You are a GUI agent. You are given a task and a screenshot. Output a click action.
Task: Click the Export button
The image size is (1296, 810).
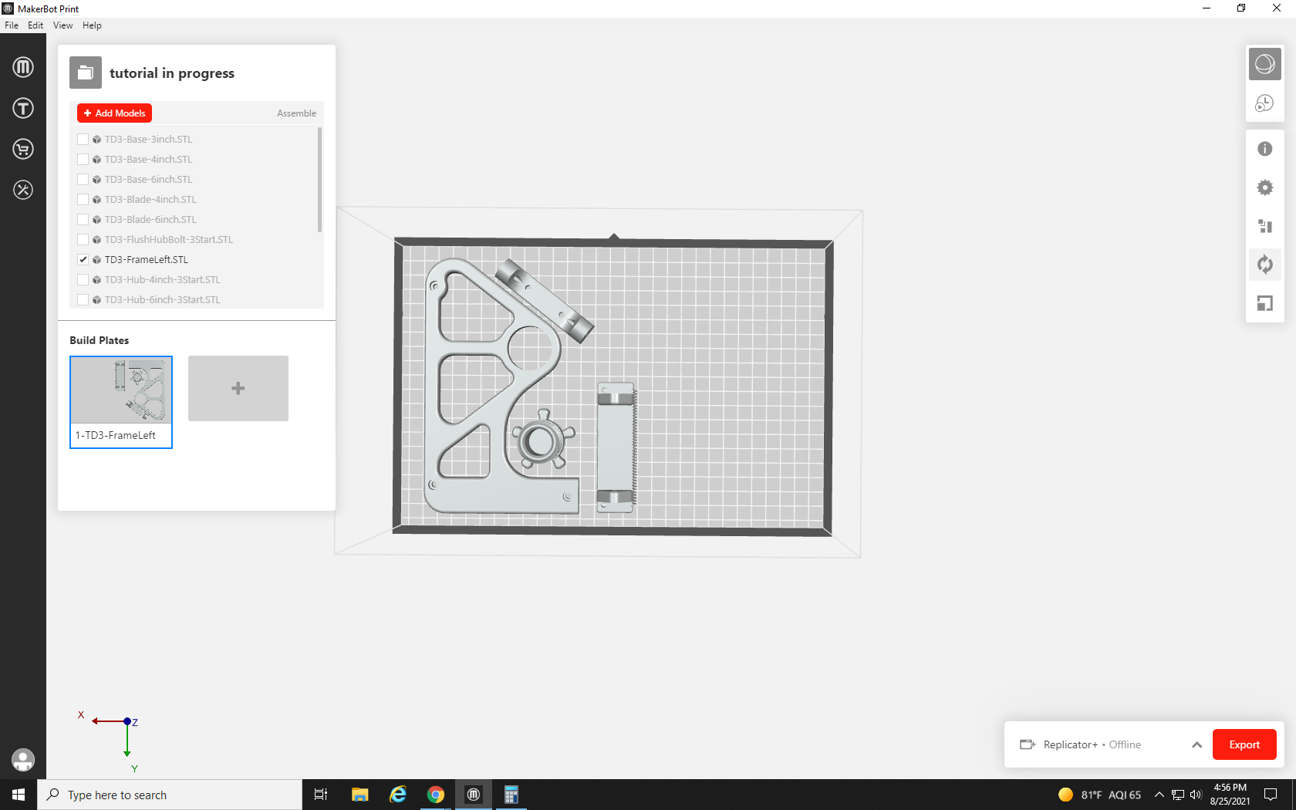point(1244,744)
